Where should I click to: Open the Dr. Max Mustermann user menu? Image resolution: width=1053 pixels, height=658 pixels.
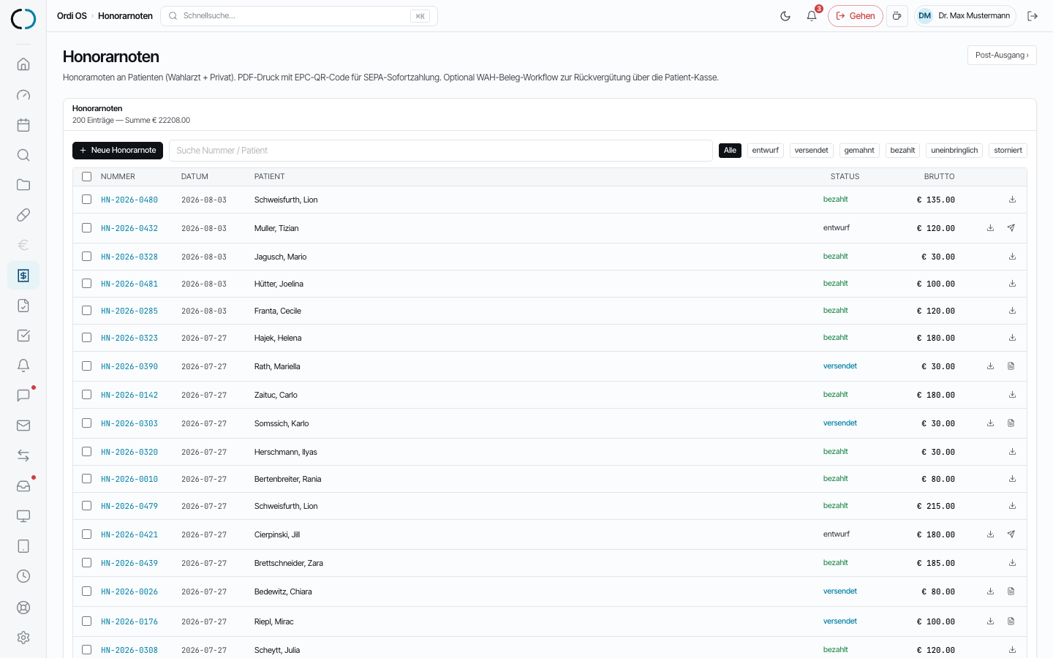tap(965, 16)
